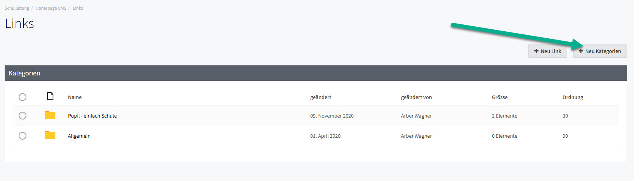Sort by the Ordnung column header

[573, 97]
